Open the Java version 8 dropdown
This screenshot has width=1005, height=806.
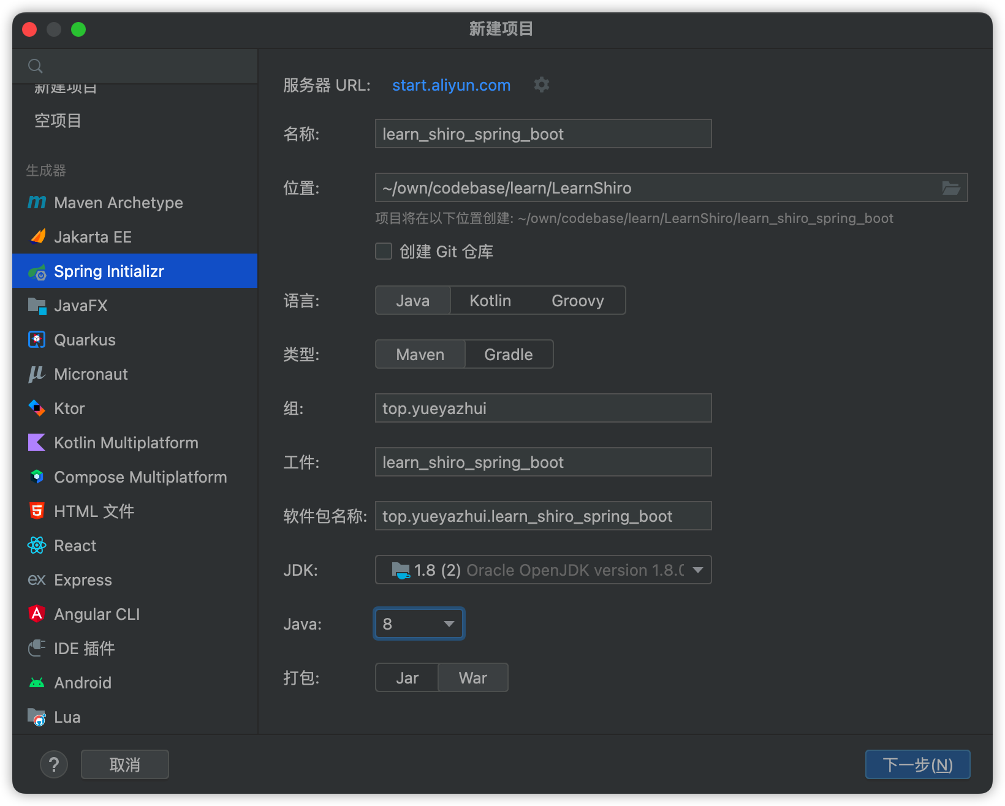coord(419,623)
